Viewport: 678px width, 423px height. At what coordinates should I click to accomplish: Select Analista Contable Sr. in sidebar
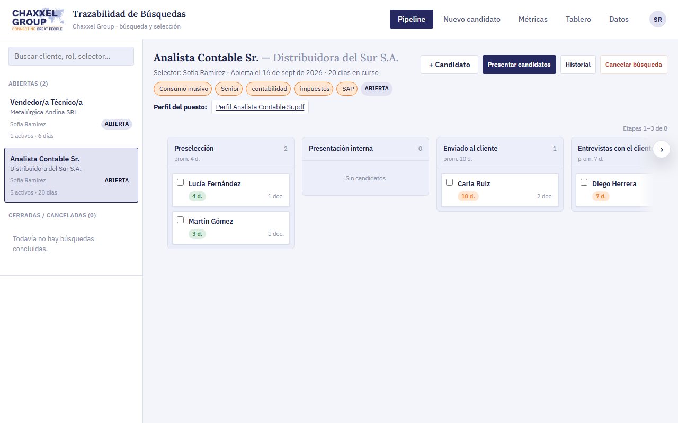pyautogui.click(x=71, y=174)
